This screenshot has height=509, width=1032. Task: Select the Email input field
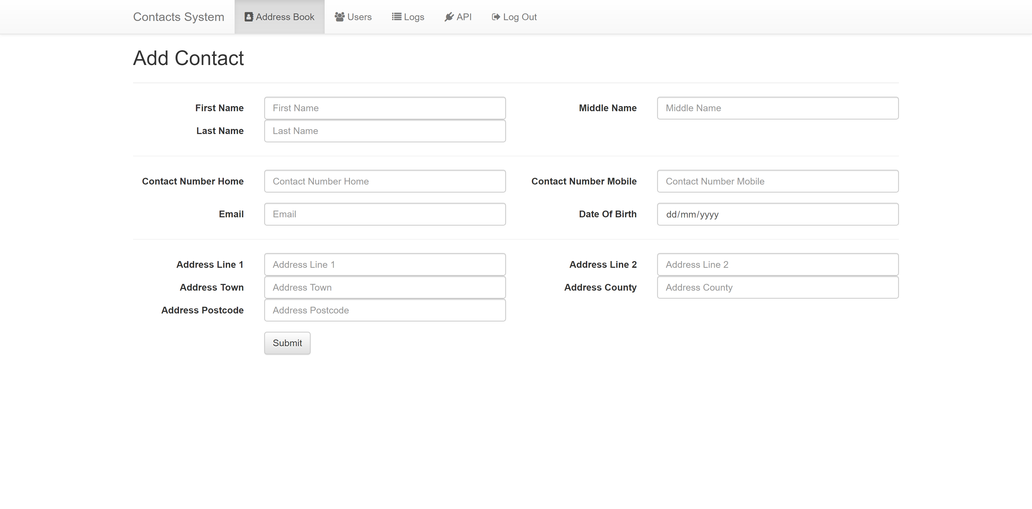click(x=385, y=214)
